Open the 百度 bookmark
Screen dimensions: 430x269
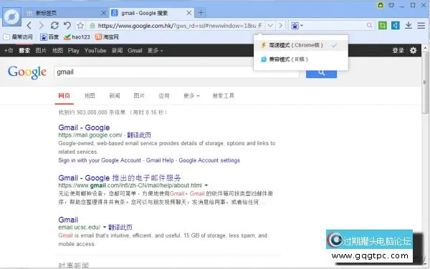point(49,37)
